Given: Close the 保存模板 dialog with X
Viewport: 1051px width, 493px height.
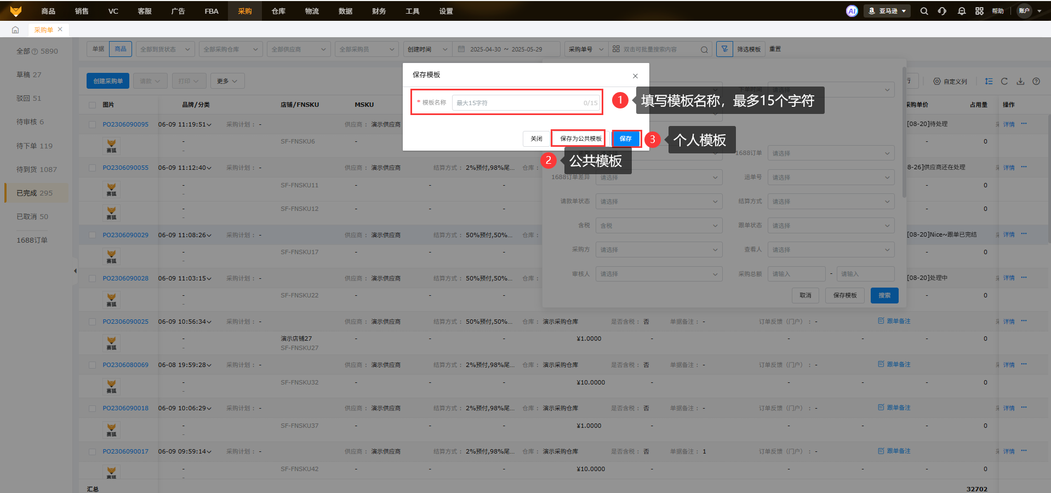Looking at the screenshot, I should click(x=635, y=76).
